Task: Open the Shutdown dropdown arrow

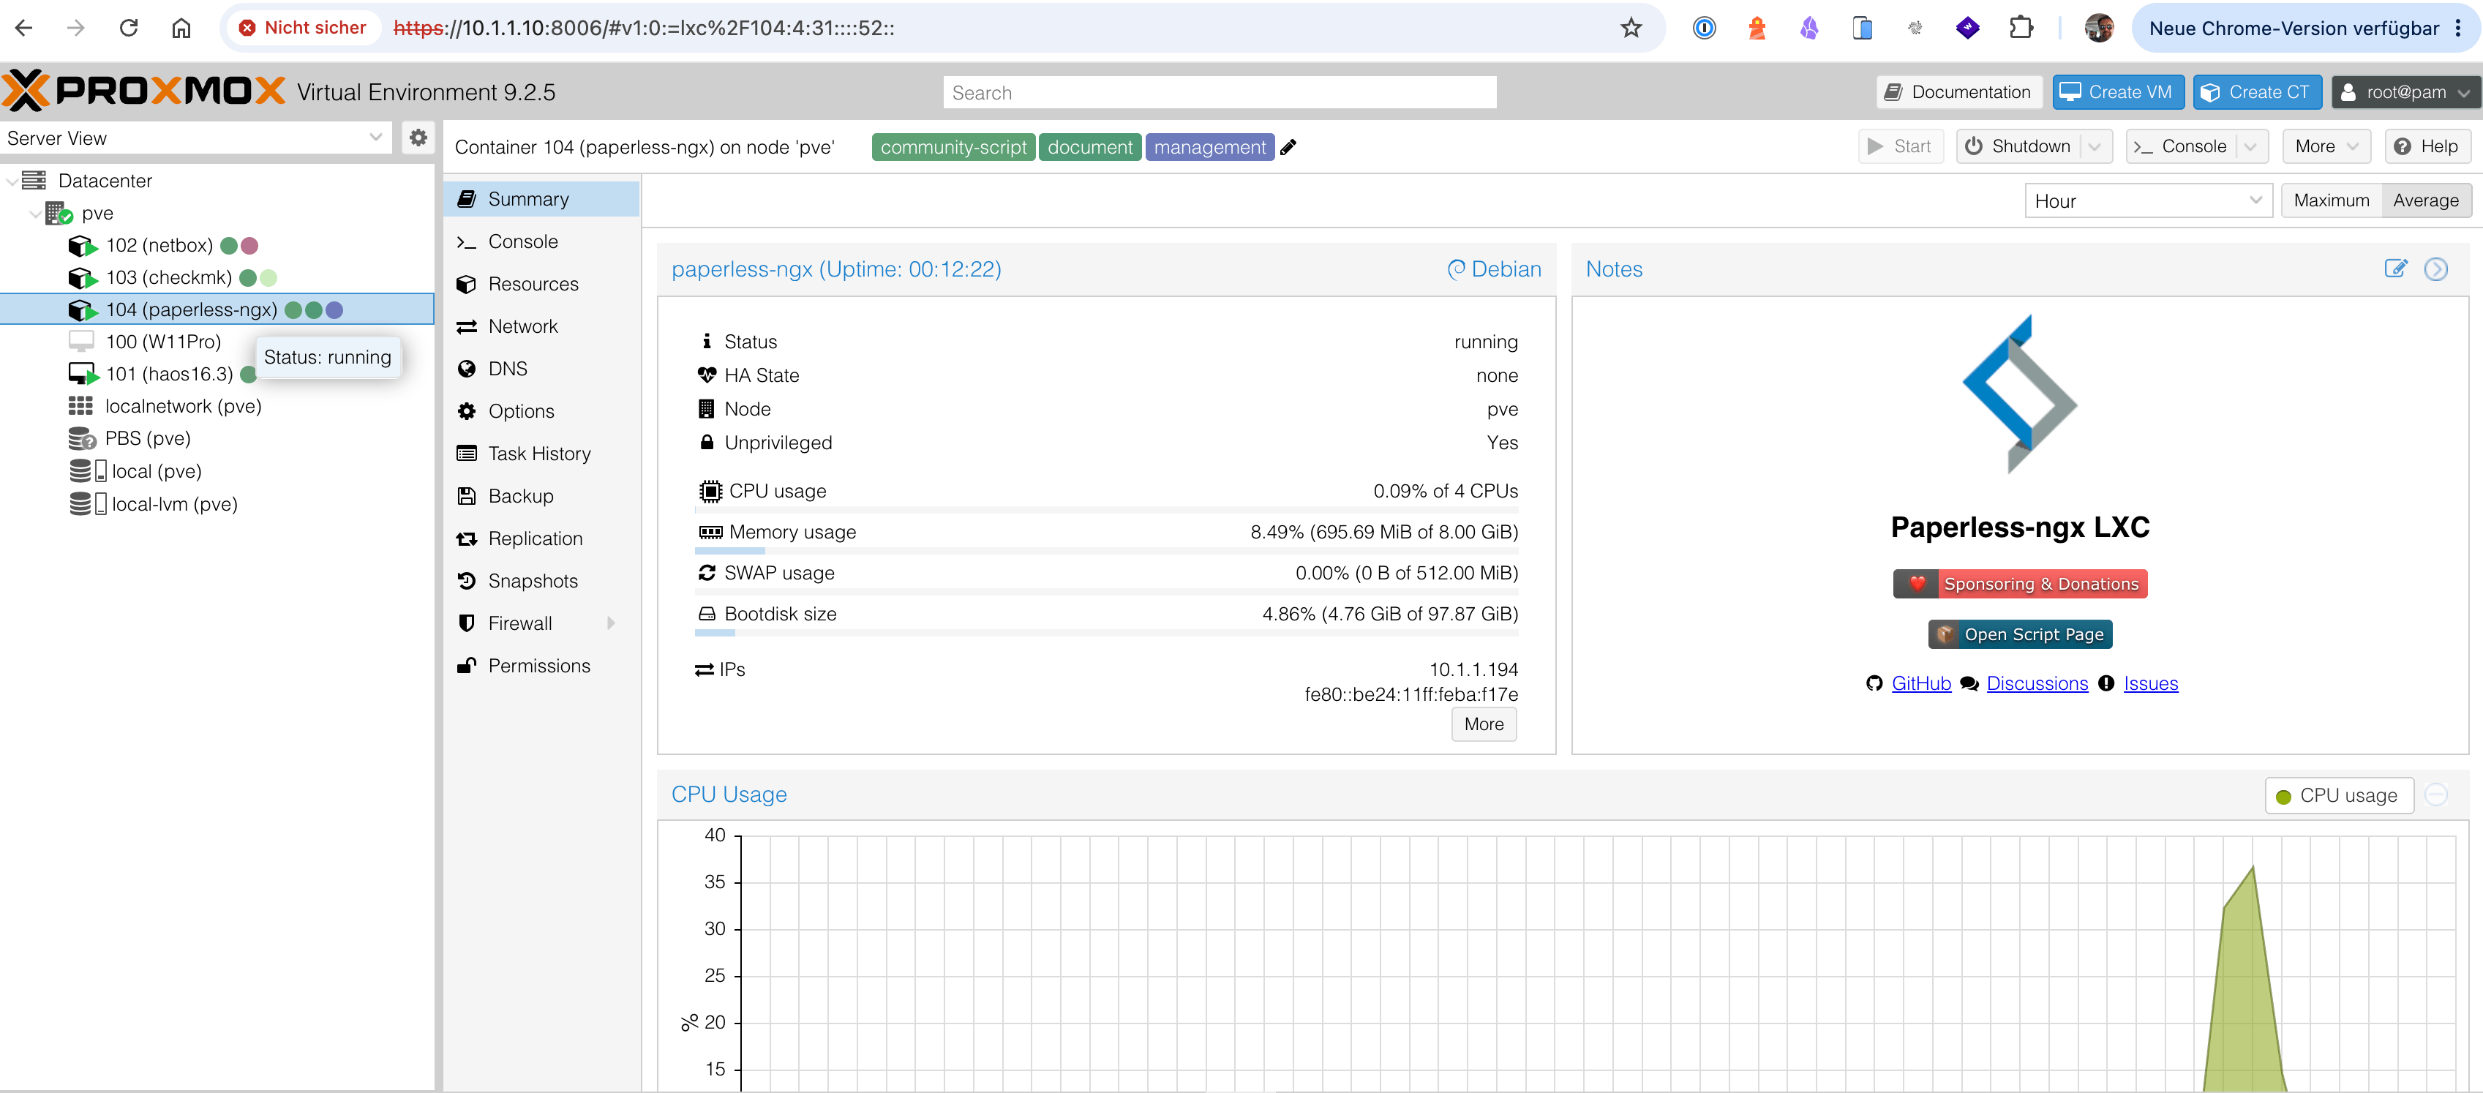Action: pos(2095,146)
